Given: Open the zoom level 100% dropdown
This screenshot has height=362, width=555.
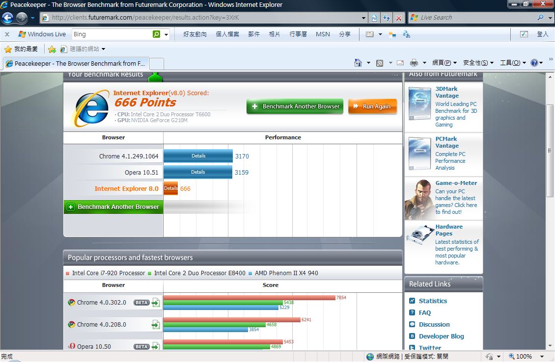Looking at the screenshot, I should (x=542, y=356).
